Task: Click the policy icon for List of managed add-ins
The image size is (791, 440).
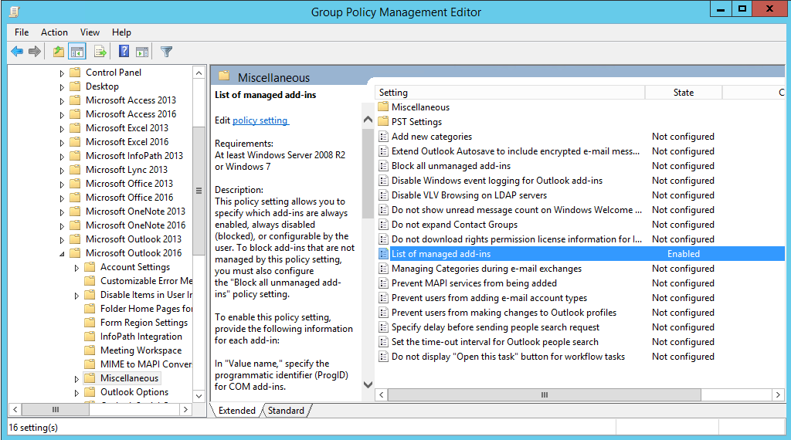Action: pos(383,254)
